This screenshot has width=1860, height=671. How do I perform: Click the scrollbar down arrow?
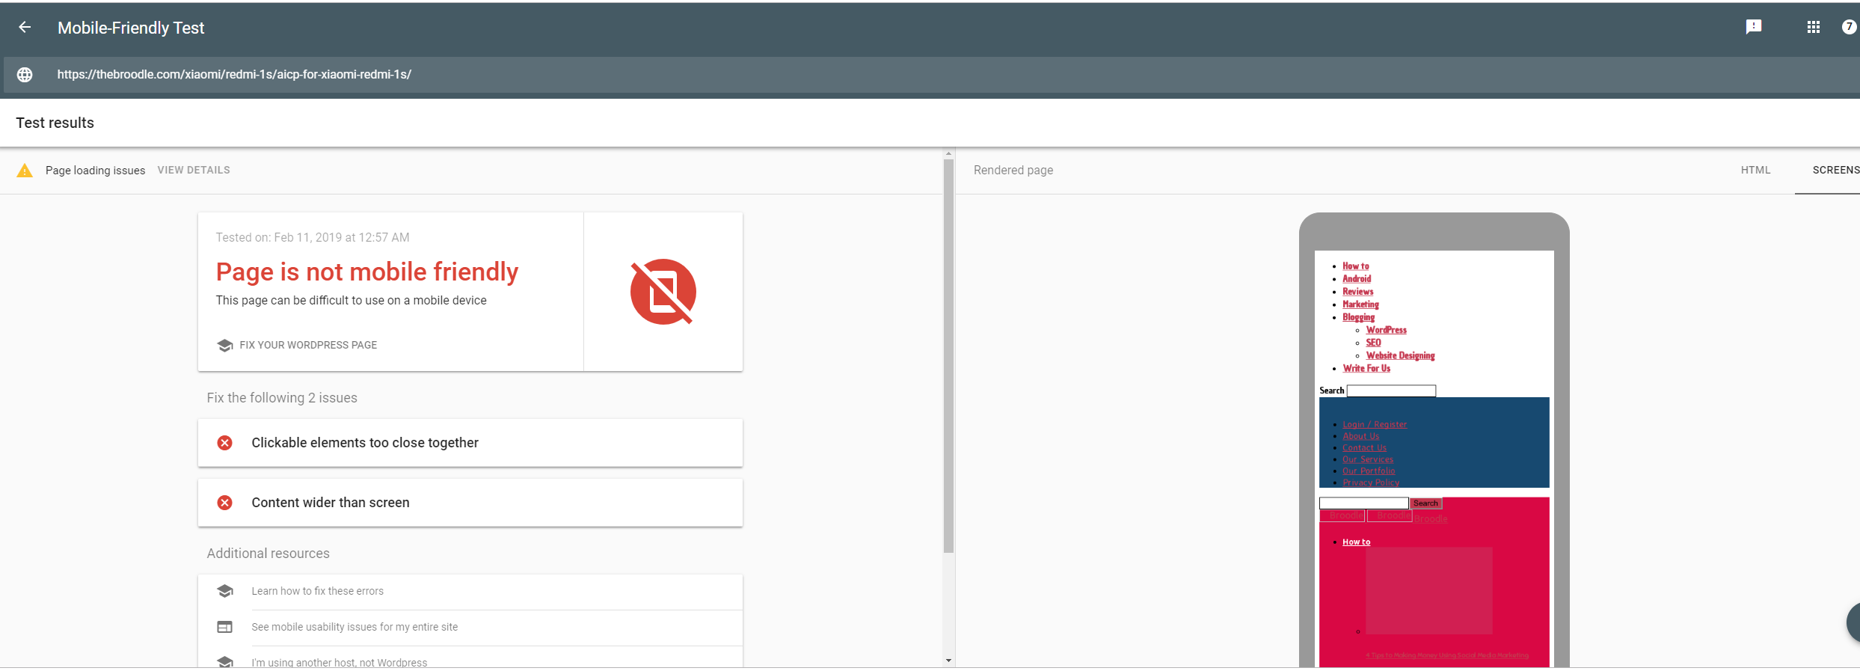(x=948, y=661)
